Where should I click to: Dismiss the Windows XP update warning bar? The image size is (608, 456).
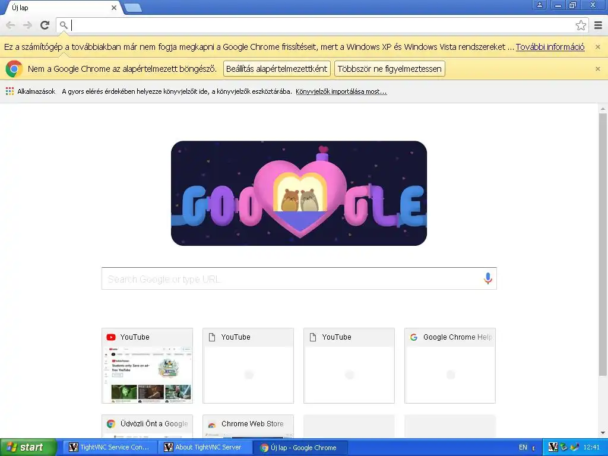[597, 47]
